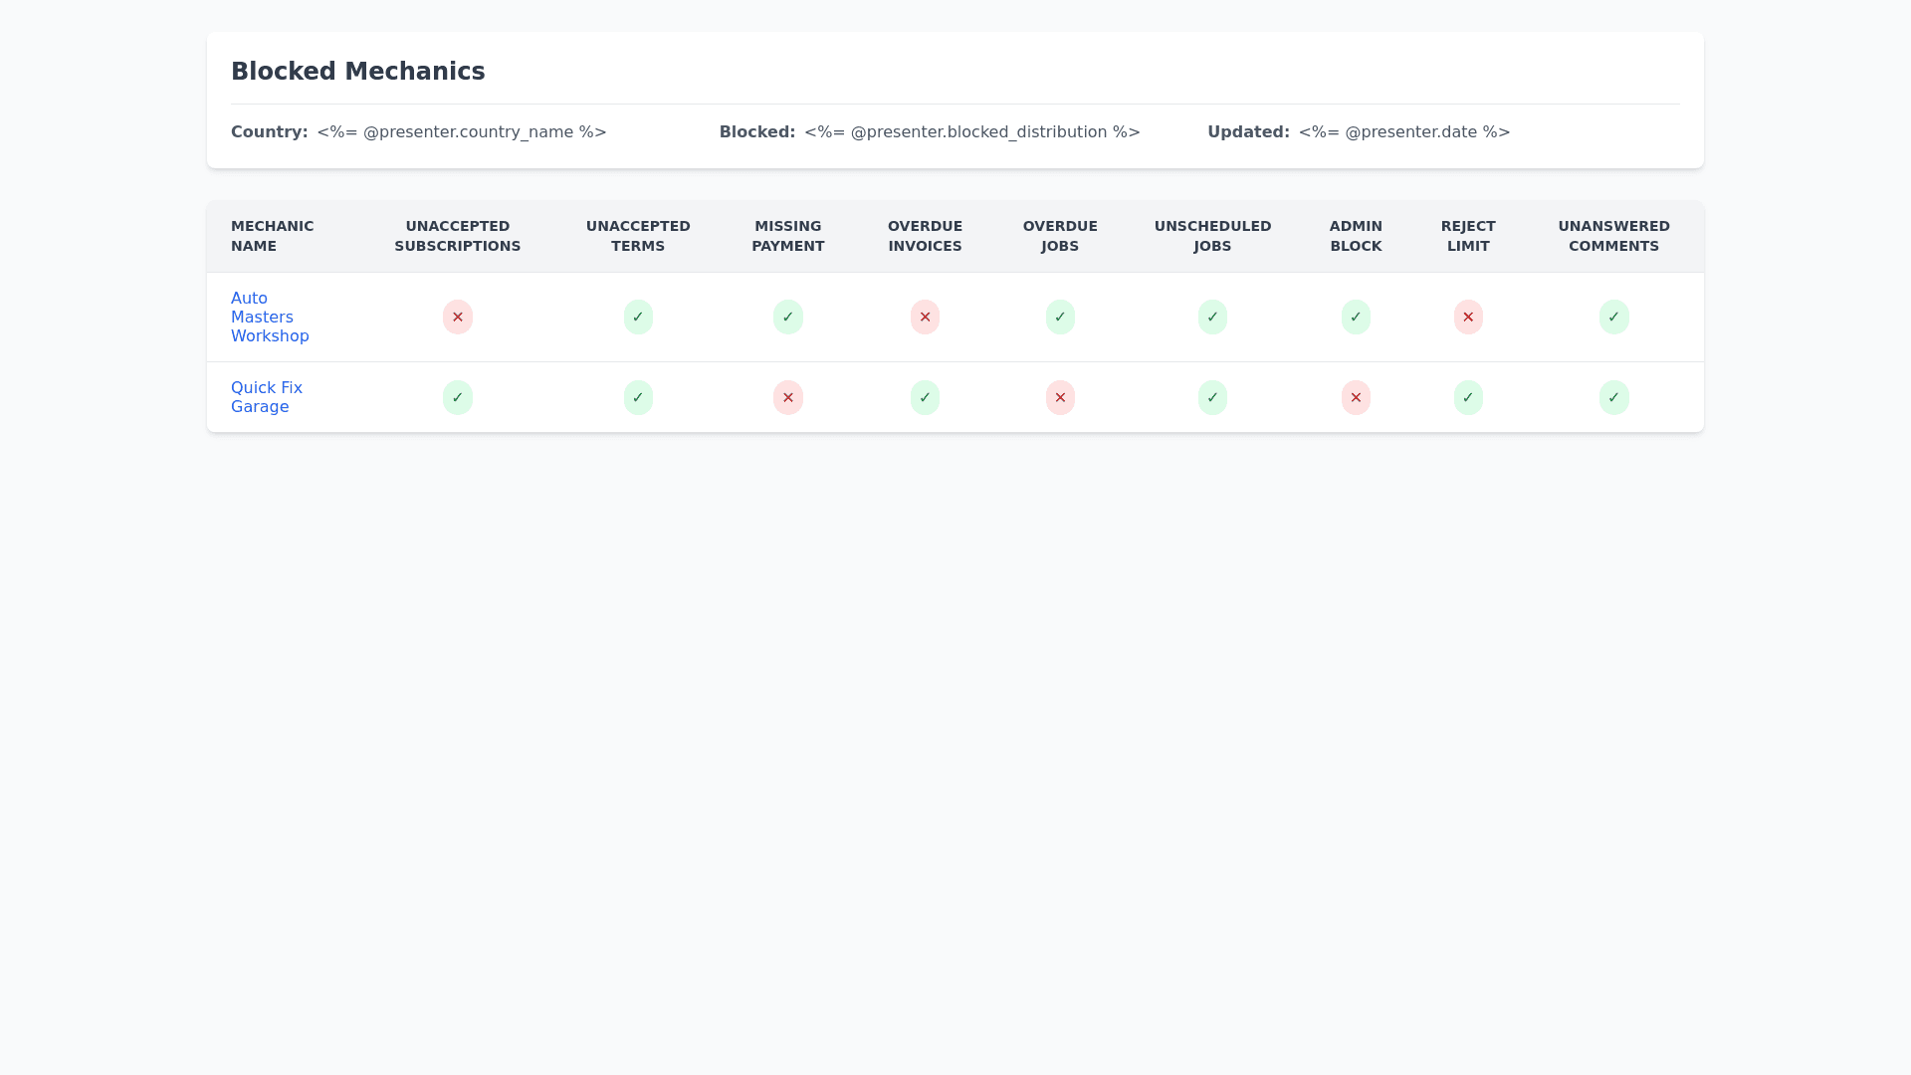This screenshot has width=1911, height=1075.
Task: Click Quick Fix missing payment red cross
Action: (x=787, y=398)
